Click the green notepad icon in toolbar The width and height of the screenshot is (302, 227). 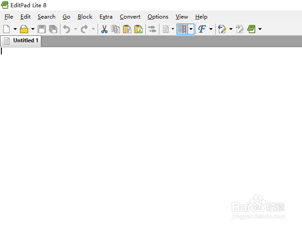(252, 29)
